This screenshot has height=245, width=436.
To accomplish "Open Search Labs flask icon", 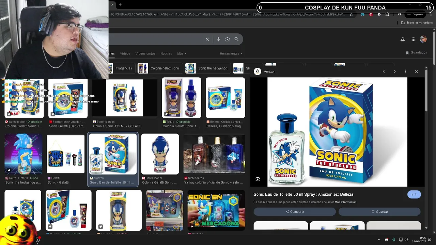I will [402, 39].
